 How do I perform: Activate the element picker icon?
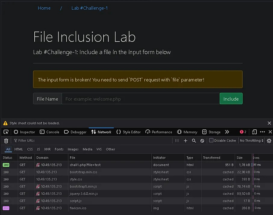point(6,132)
